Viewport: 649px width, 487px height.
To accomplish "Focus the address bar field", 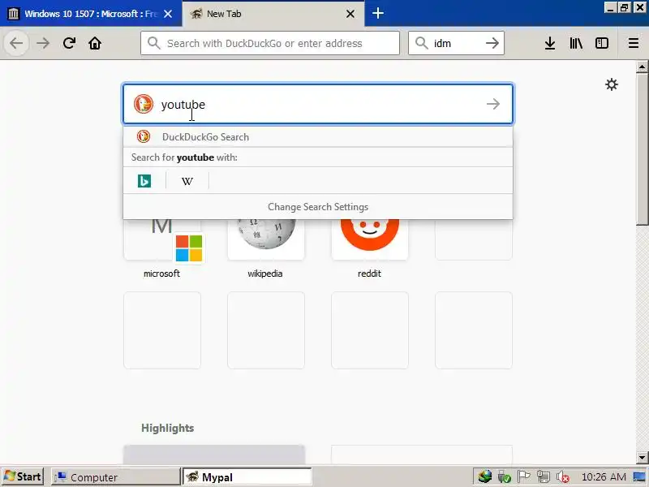I will pyautogui.click(x=270, y=43).
